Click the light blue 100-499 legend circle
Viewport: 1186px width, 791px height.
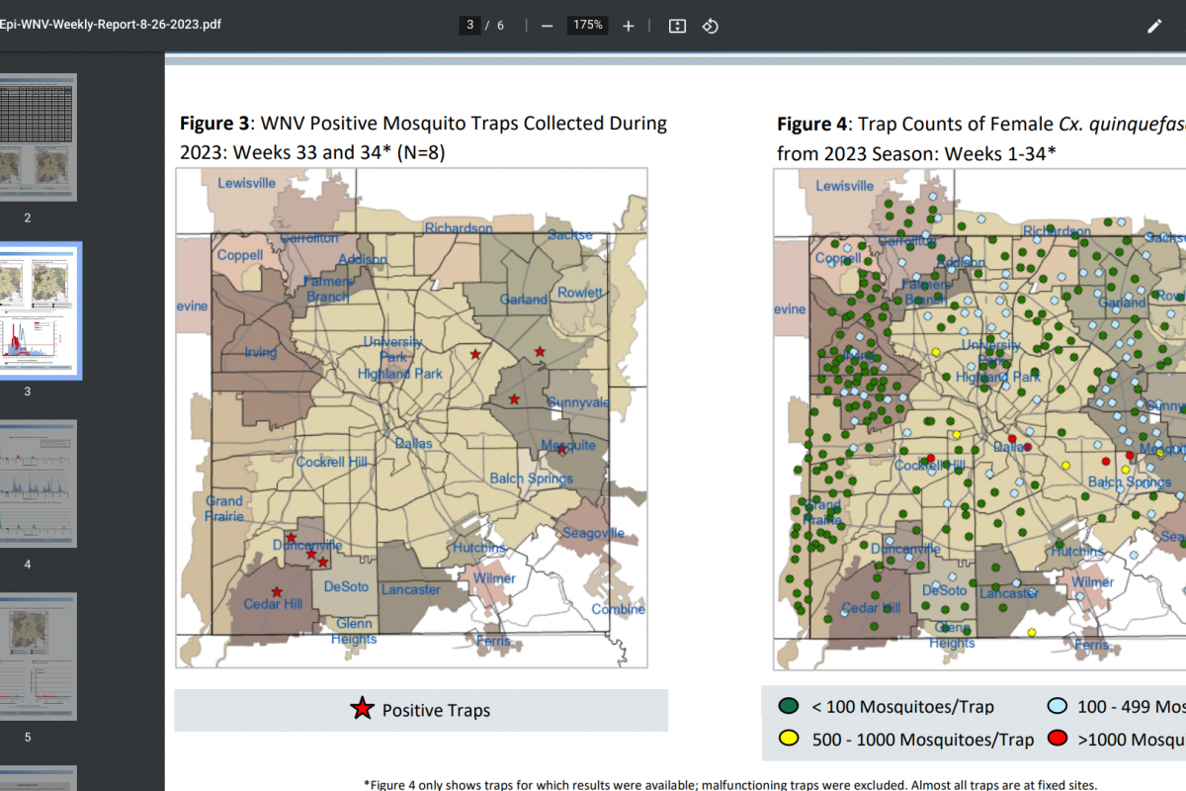coord(1058,706)
